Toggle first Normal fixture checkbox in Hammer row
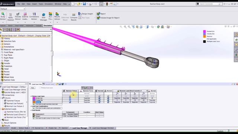The width and height of the screenshot is (238, 134). point(99,102)
